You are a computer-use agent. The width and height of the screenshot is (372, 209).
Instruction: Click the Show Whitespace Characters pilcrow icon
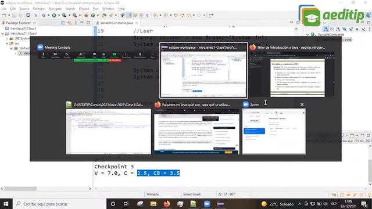click(x=147, y=16)
